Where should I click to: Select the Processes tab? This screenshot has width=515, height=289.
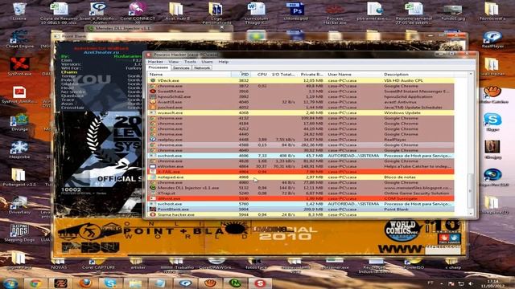pos(159,67)
